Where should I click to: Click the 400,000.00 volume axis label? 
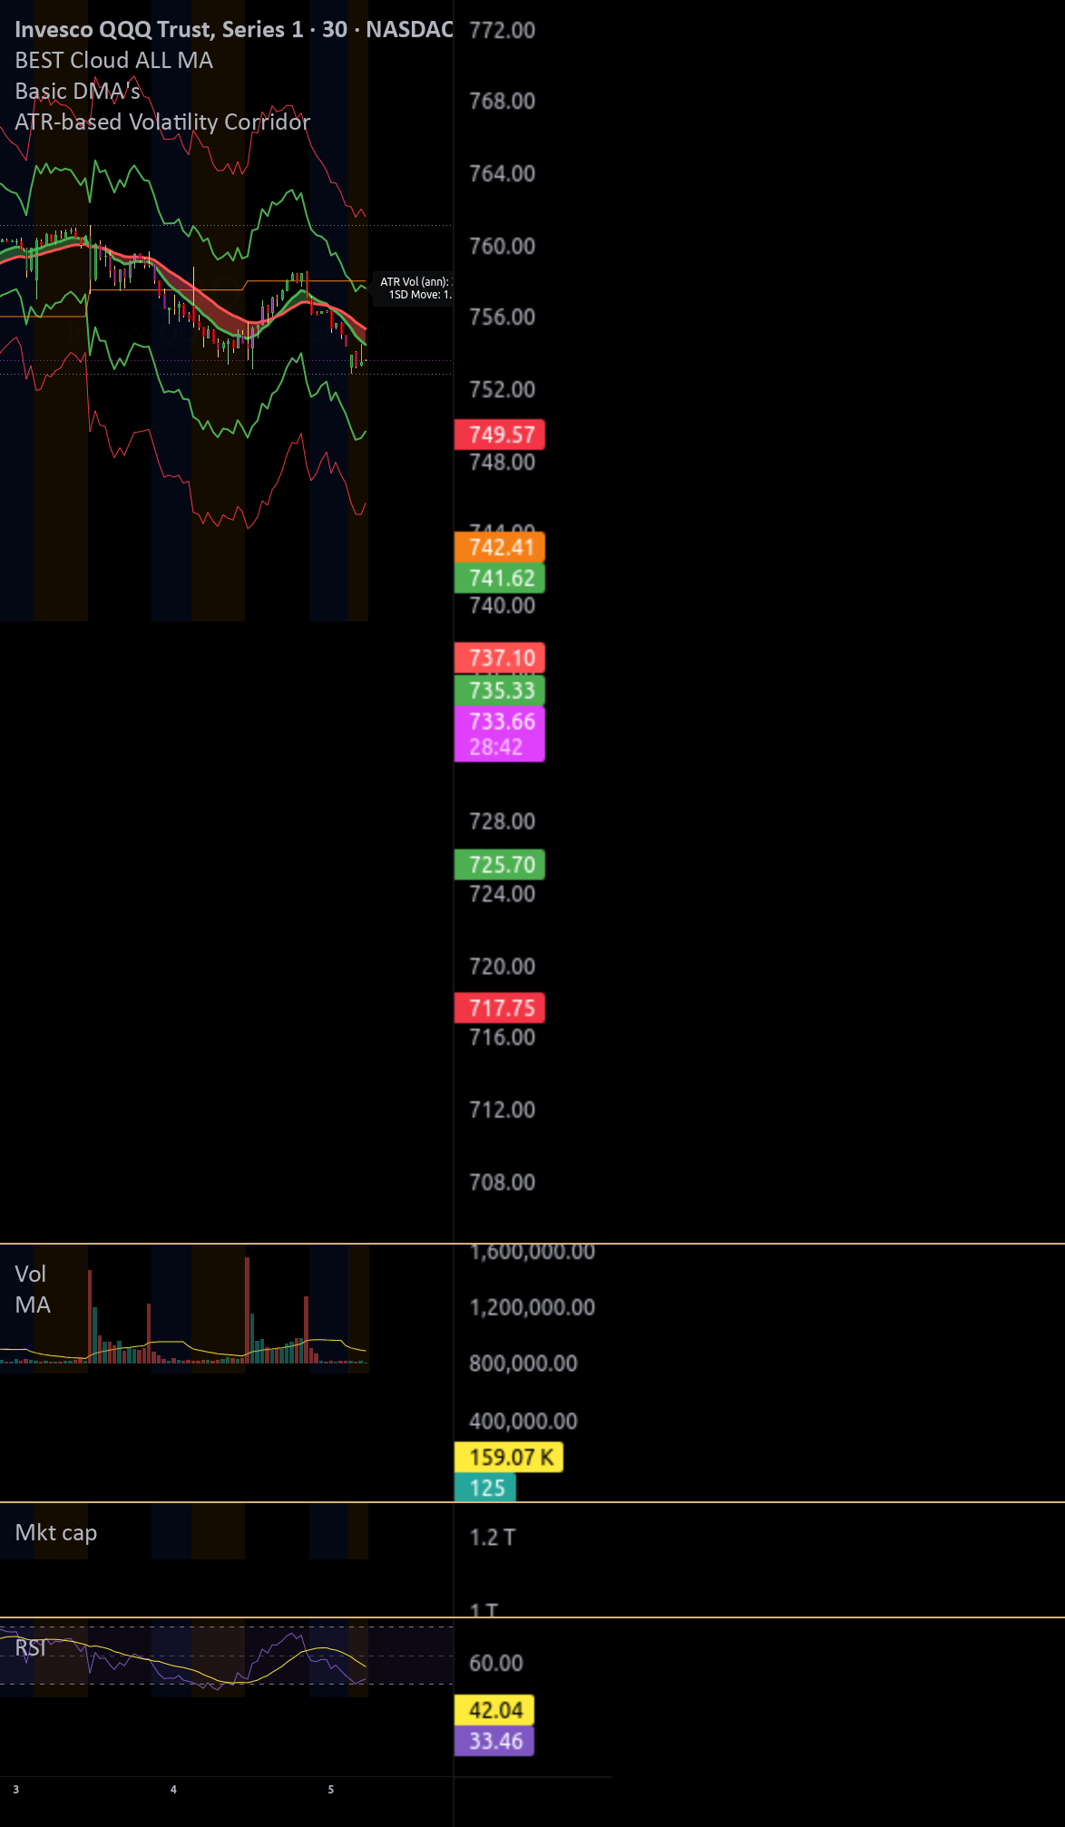coord(523,1422)
